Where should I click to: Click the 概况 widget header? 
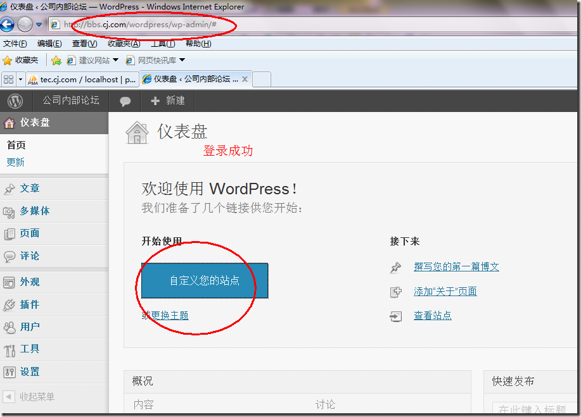coord(297,382)
